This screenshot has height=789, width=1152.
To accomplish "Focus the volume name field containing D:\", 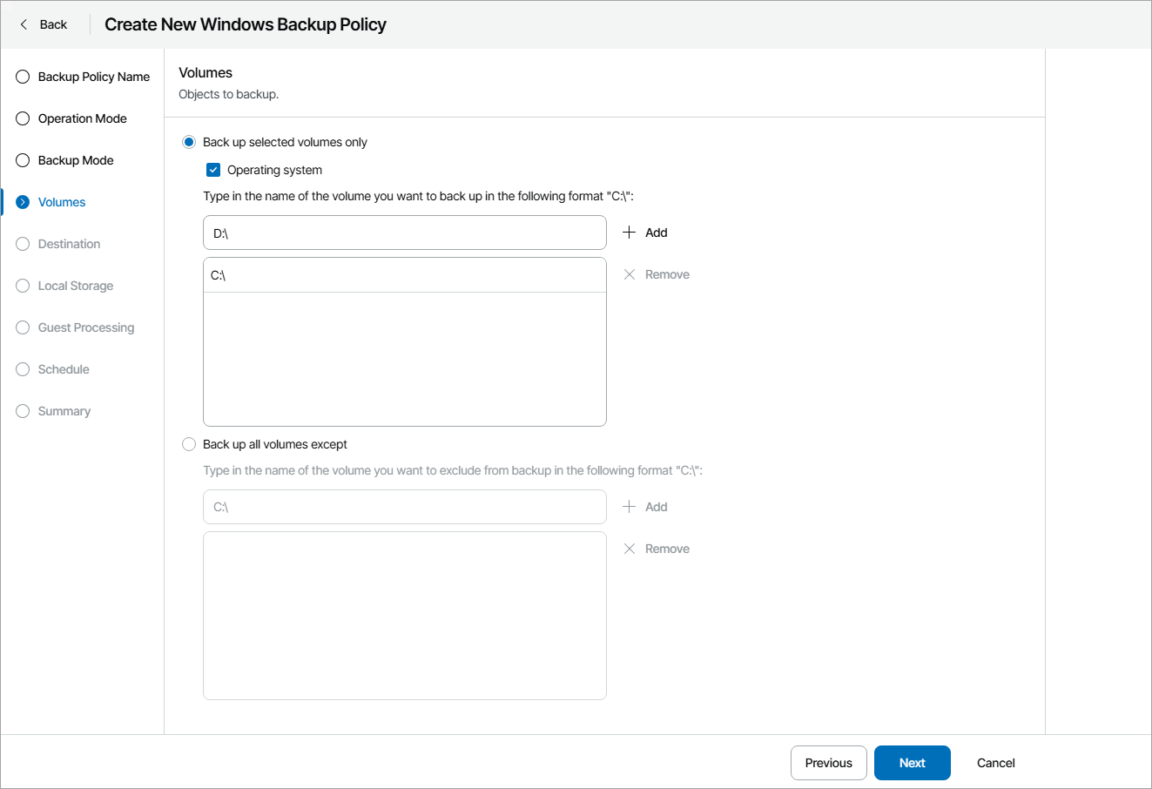I will point(404,233).
